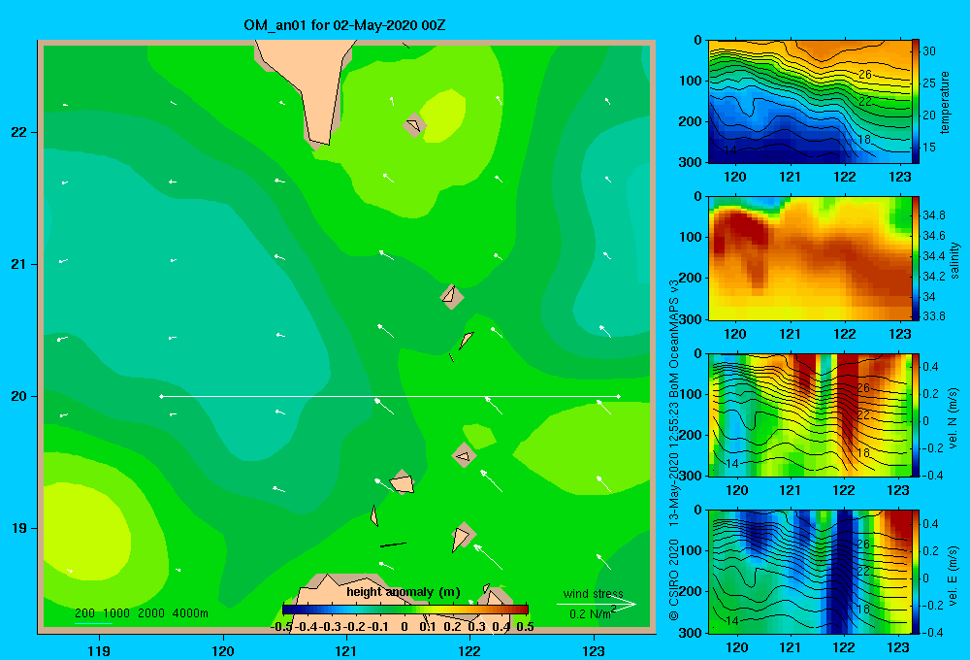Click latitude label 22 on main map
This screenshot has width=970, height=660.
[x=18, y=133]
